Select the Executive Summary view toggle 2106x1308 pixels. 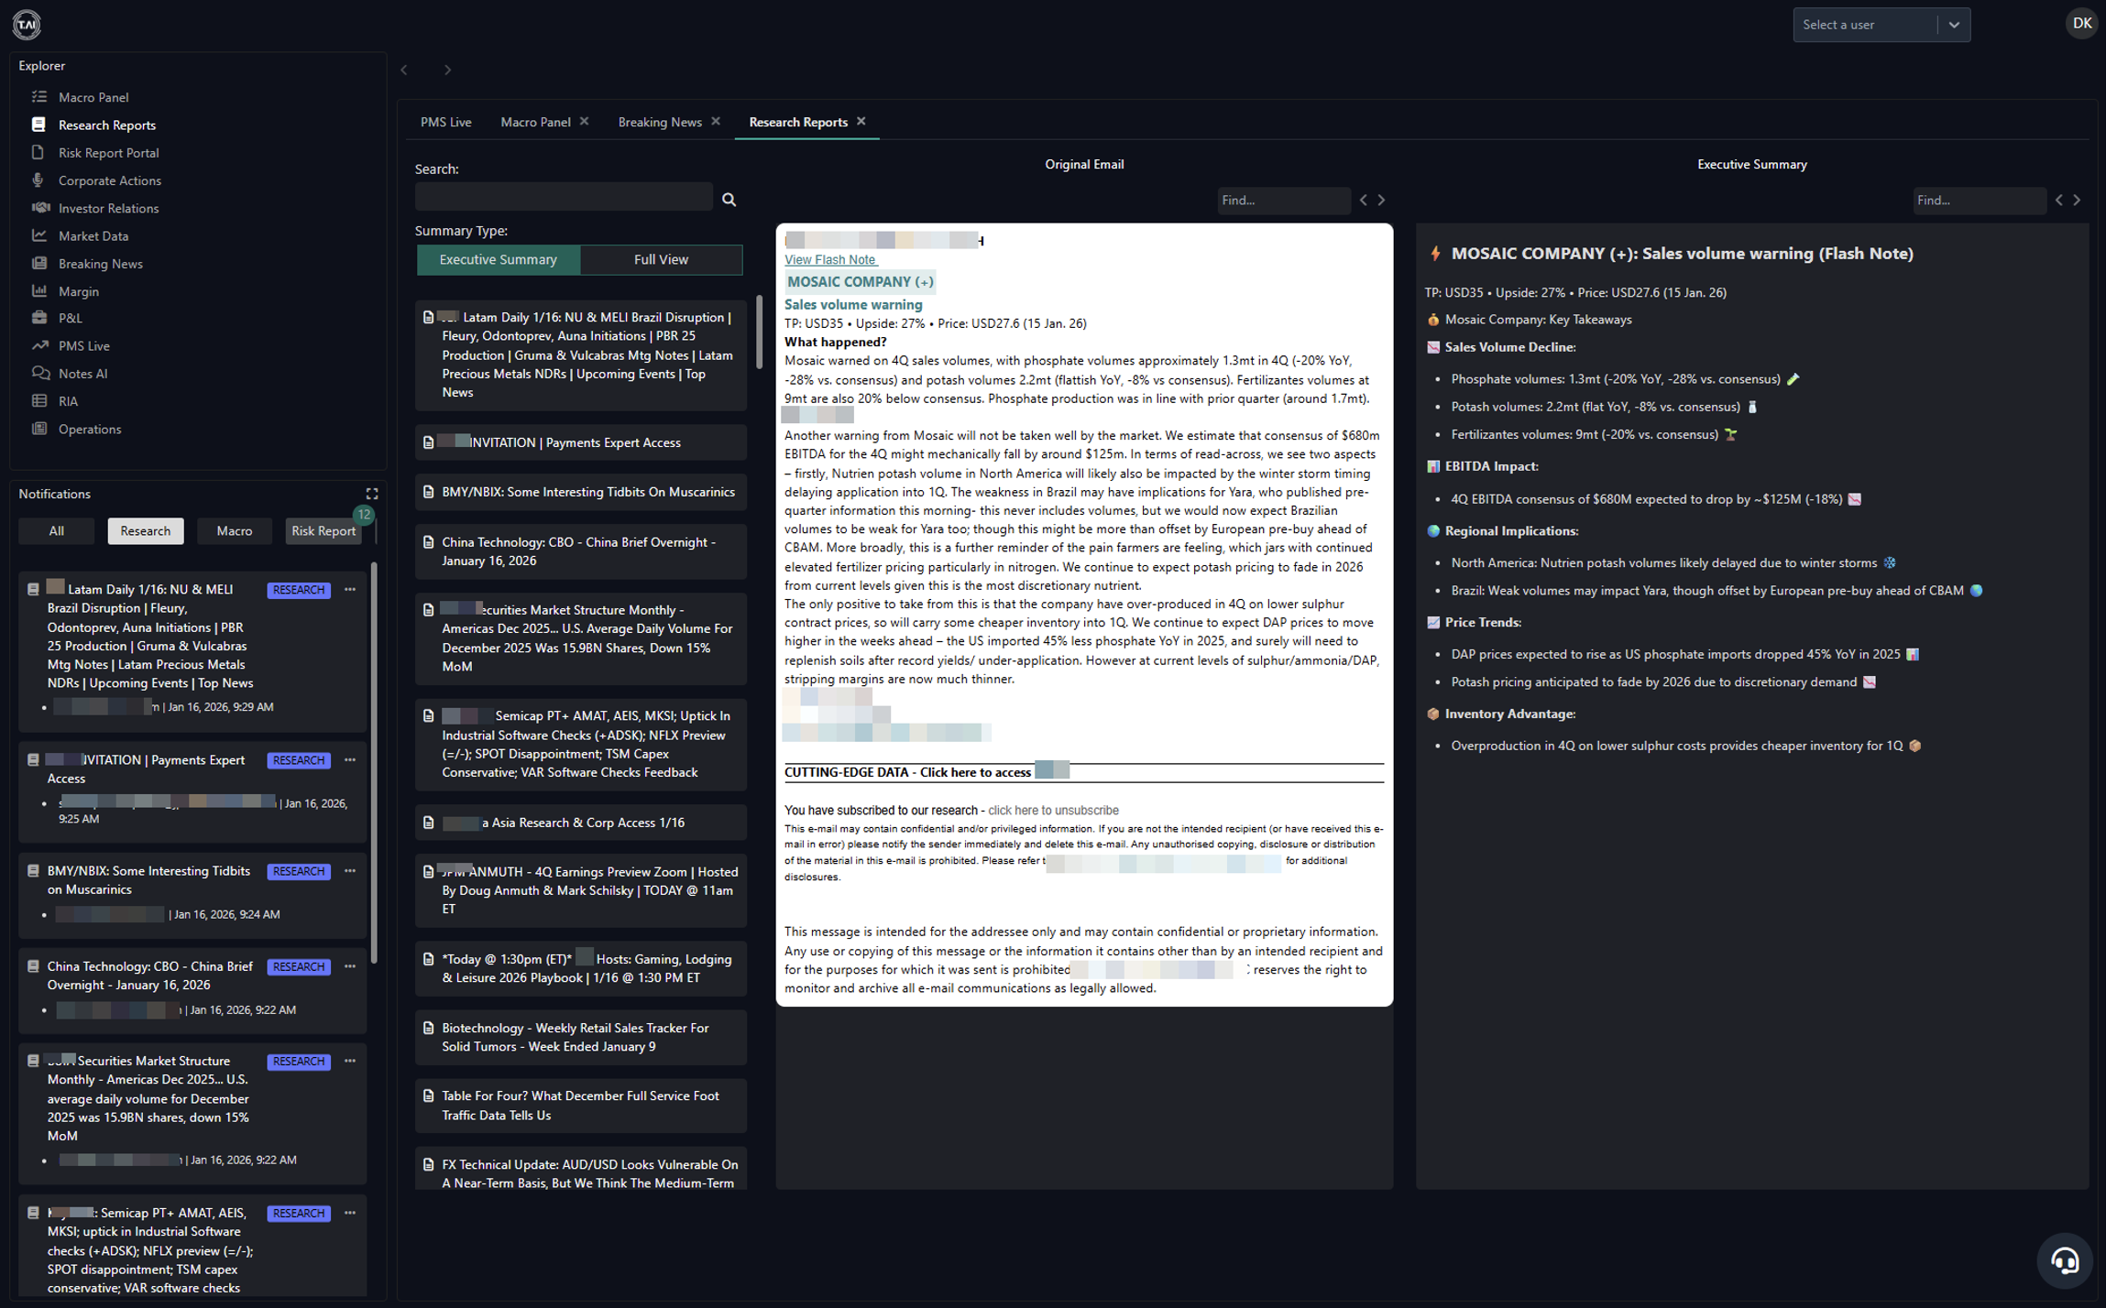[x=498, y=259]
